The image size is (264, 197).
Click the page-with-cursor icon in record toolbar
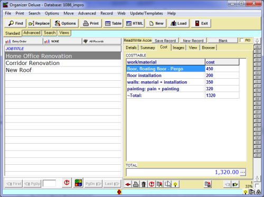point(168,184)
